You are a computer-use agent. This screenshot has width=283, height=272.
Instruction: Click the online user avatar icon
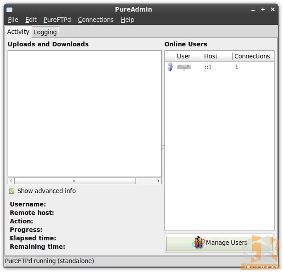point(170,67)
